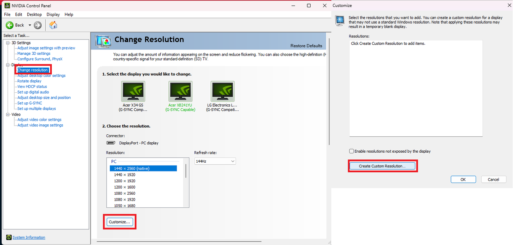Image resolution: width=513 pixels, height=245 pixels.
Task: Click NVIDIA Control Panel title bar icon
Action: click(x=7, y=6)
